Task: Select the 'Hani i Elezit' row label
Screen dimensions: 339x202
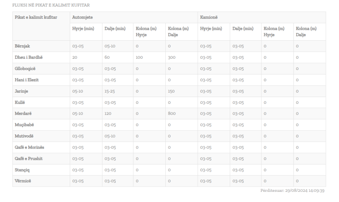Action: tap(27, 80)
